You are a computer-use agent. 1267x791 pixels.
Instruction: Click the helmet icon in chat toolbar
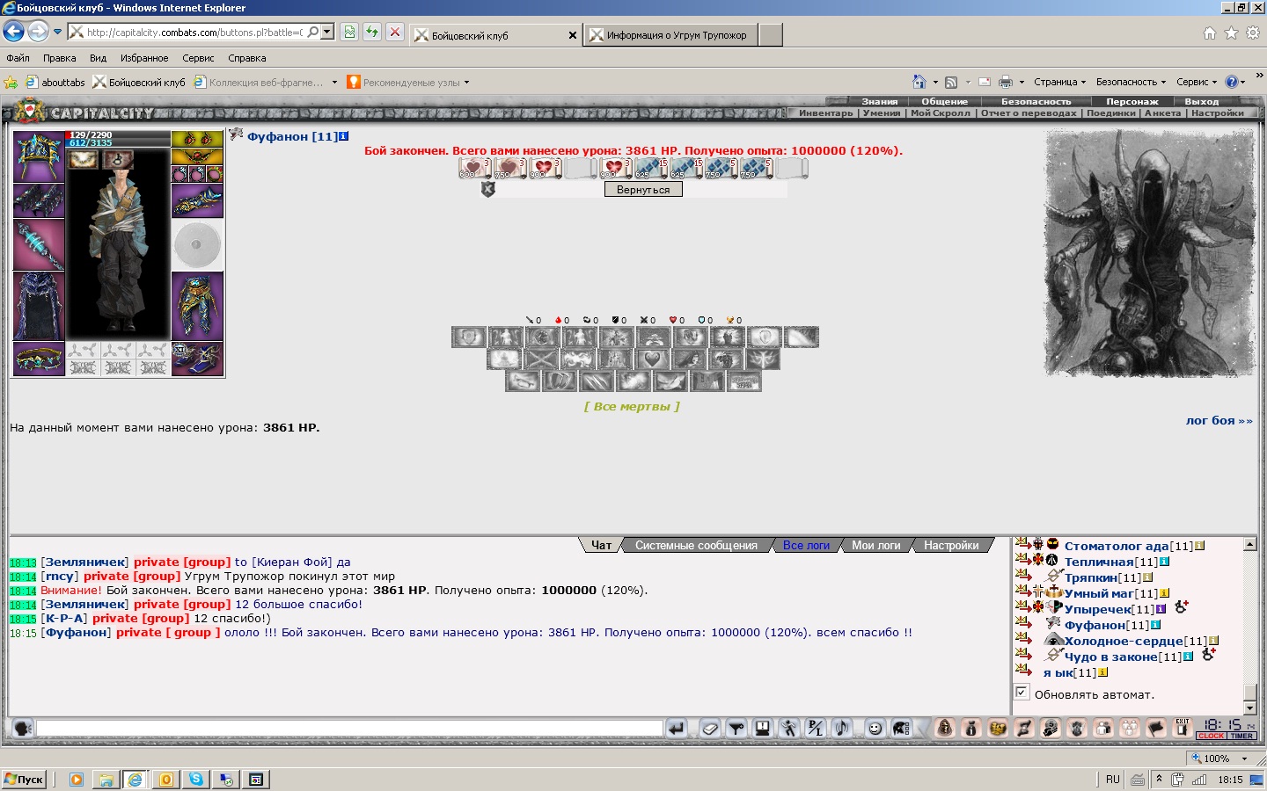tap(901, 728)
